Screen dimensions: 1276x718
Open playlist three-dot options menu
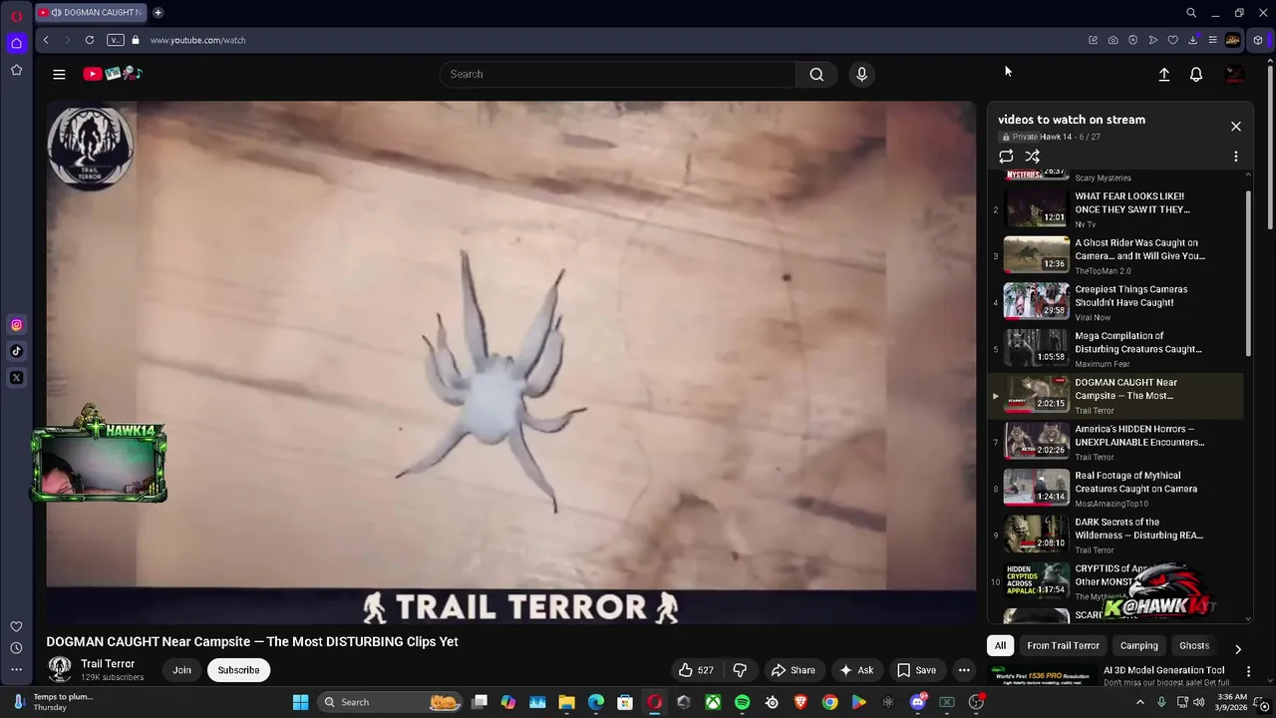tap(1236, 157)
